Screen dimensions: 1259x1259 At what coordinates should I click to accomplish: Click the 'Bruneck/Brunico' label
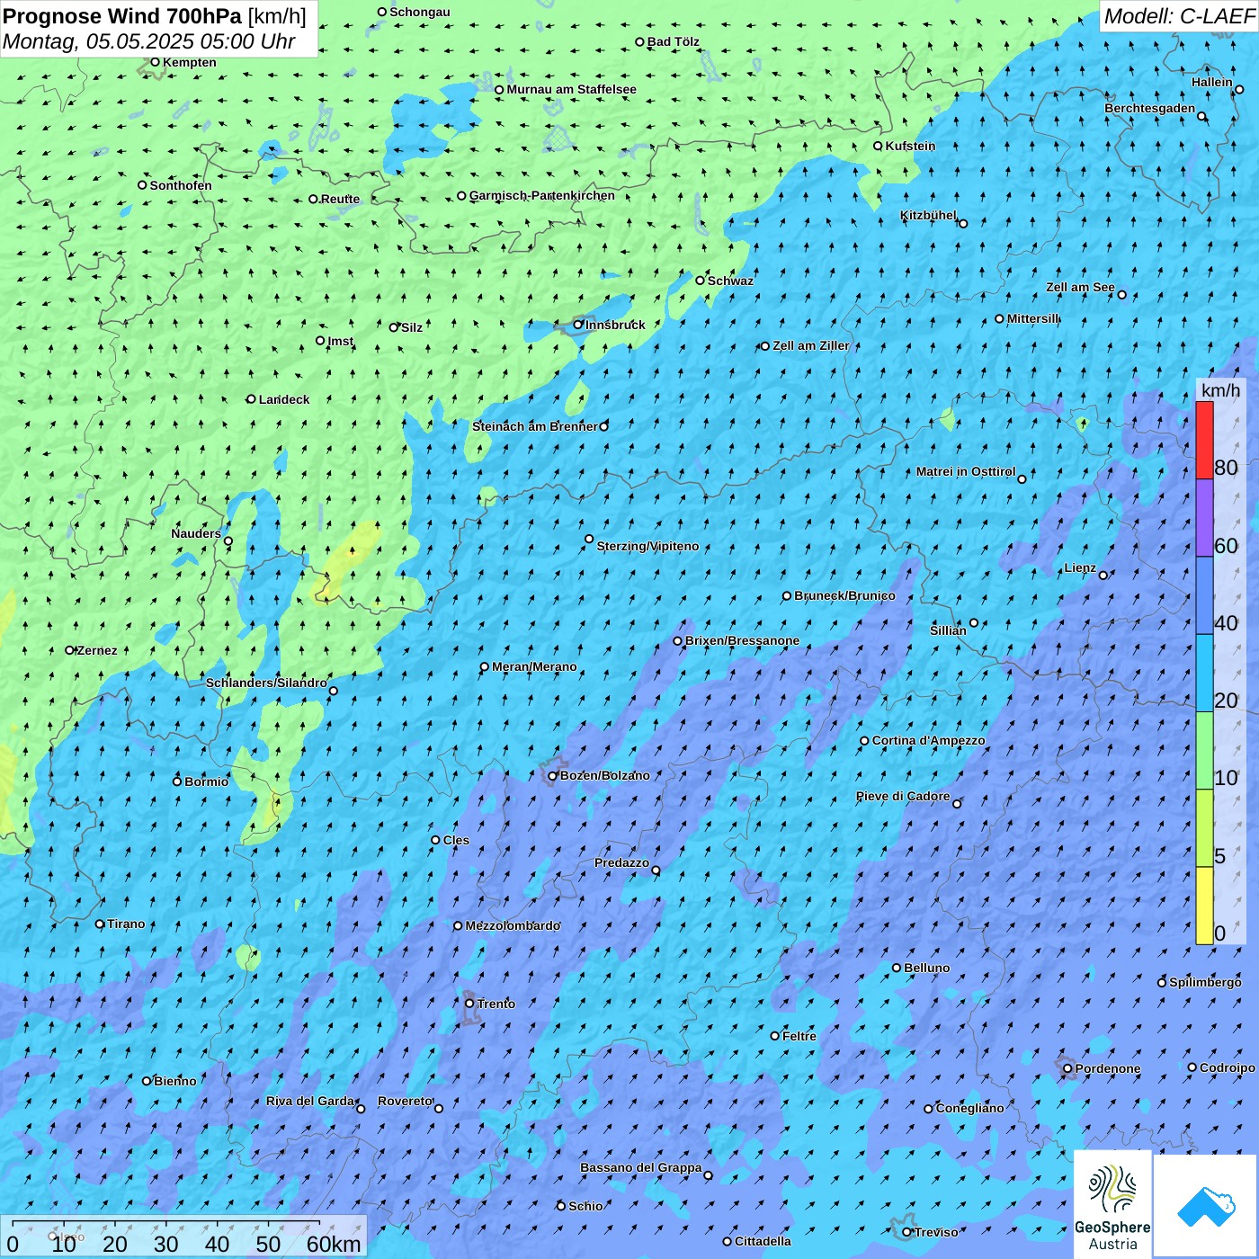pos(844,595)
